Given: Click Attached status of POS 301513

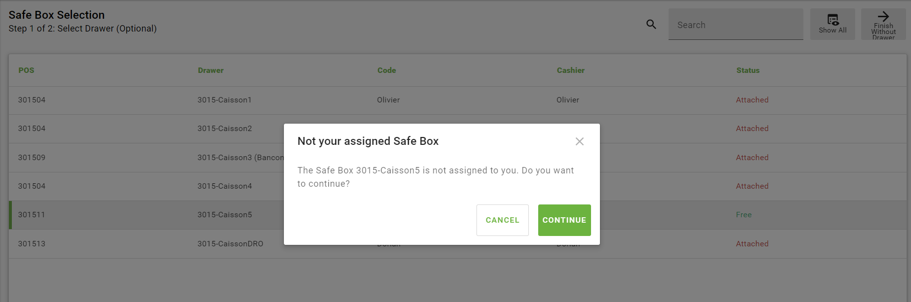Looking at the screenshot, I should (752, 244).
